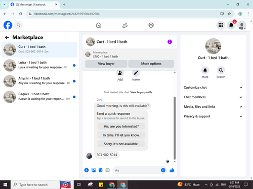Go to the Home feed icon
The width and height of the screenshot is (253, 189).
(x=99, y=25)
